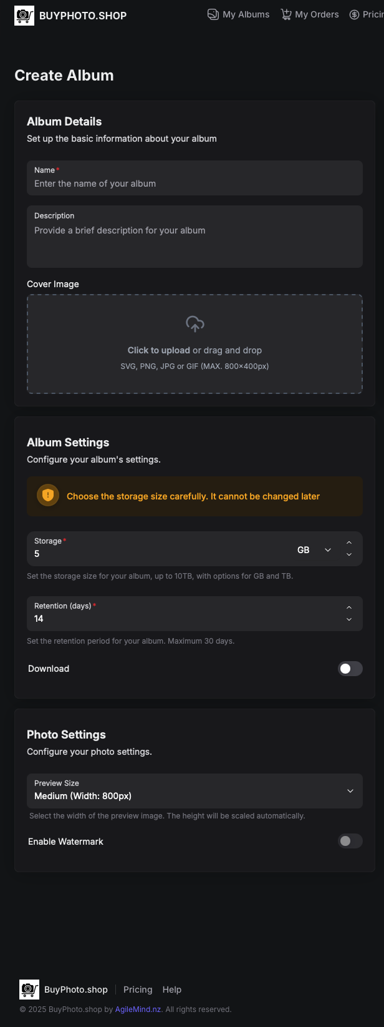Click the Pricing dollar icon in header
The width and height of the screenshot is (384, 1027).
(x=354, y=14)
